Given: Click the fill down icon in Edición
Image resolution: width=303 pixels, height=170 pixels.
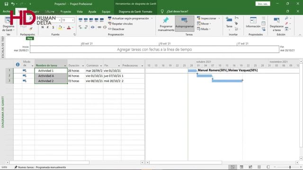Looking at the screenshot, I should [x=286, y=29].
